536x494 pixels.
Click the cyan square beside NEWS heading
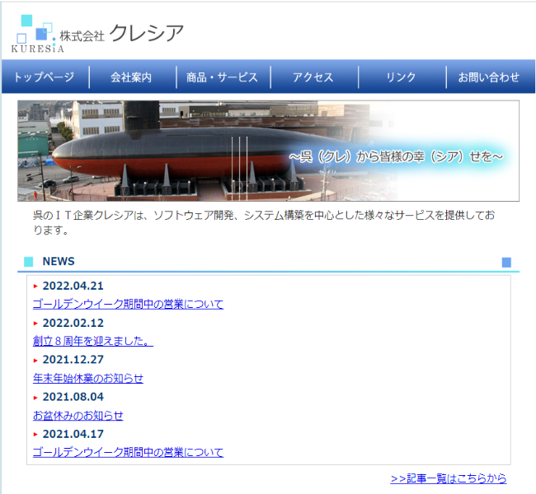coord(28,262)
